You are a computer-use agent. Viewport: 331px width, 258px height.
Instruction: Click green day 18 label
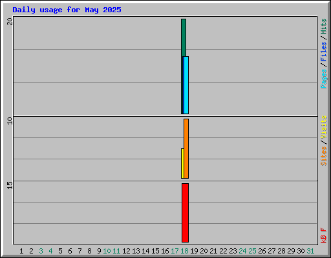tap(184, 251)
